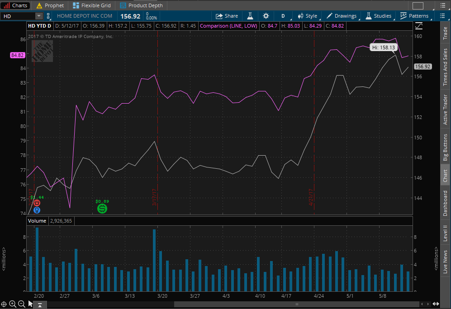
Task: Click the HD YTD D chart label
Action: coord(39,26)
